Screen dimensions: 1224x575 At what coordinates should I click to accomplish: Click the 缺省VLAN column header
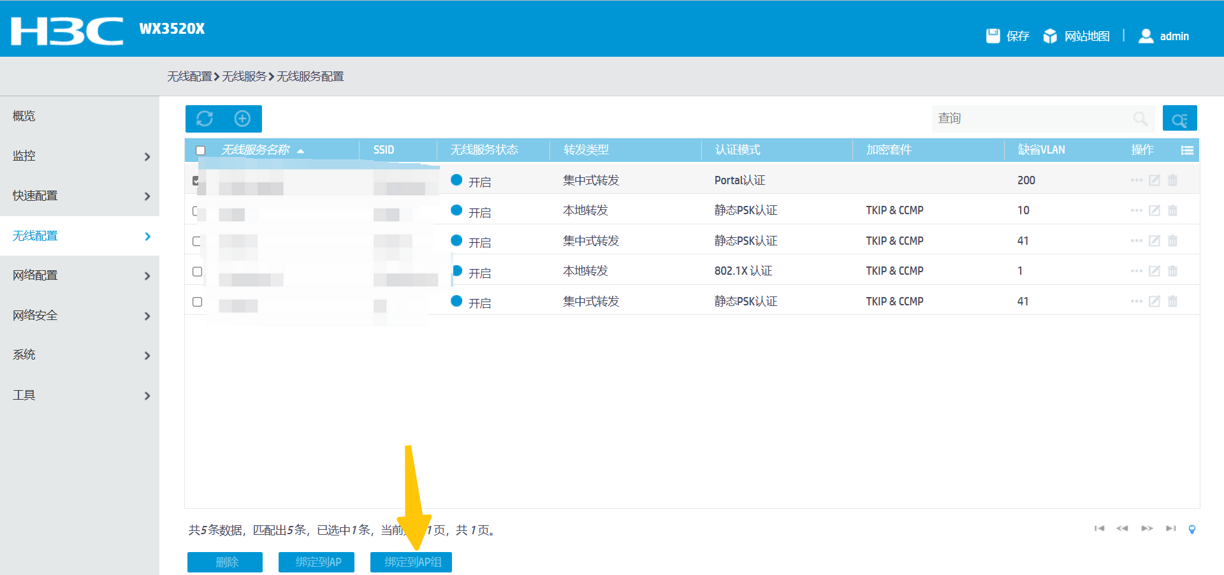1041,150
